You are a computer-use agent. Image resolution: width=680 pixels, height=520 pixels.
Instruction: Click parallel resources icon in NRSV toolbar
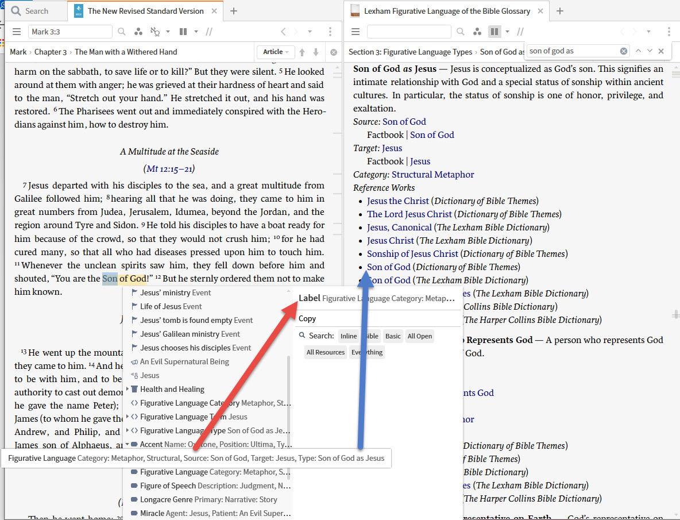coord(209,32)
